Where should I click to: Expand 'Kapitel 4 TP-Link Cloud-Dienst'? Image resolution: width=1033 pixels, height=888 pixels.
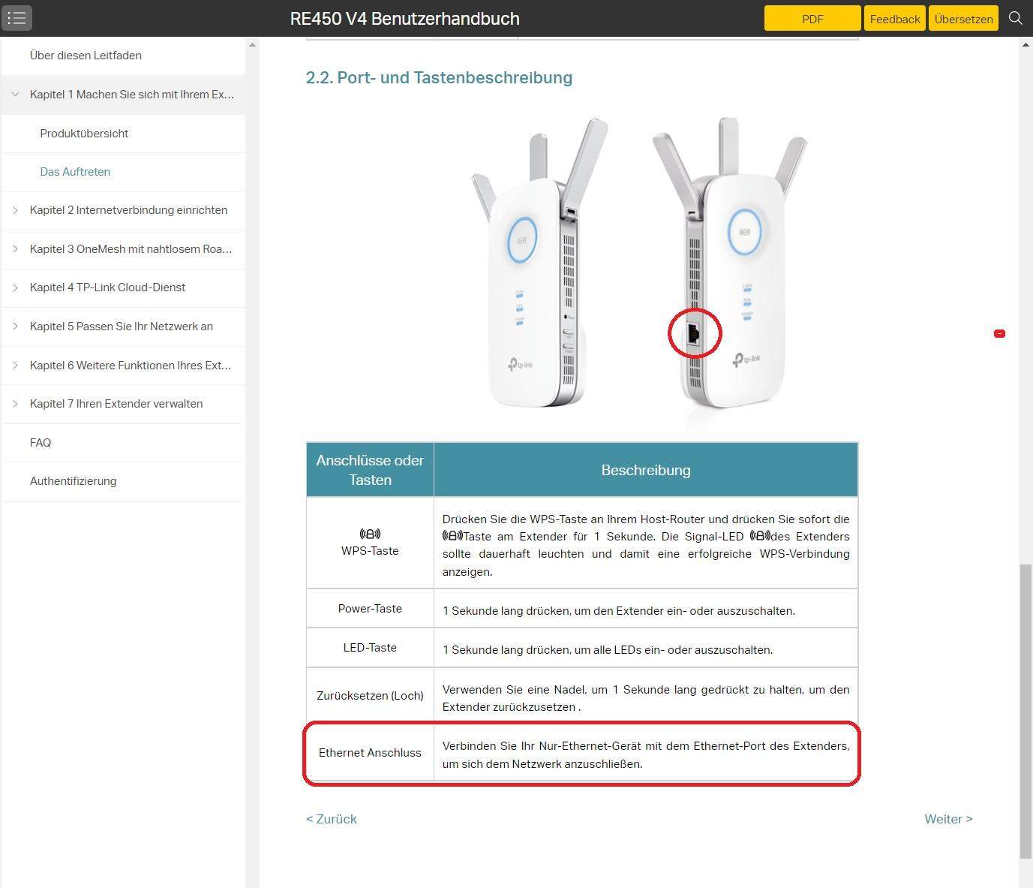point(15,287)
